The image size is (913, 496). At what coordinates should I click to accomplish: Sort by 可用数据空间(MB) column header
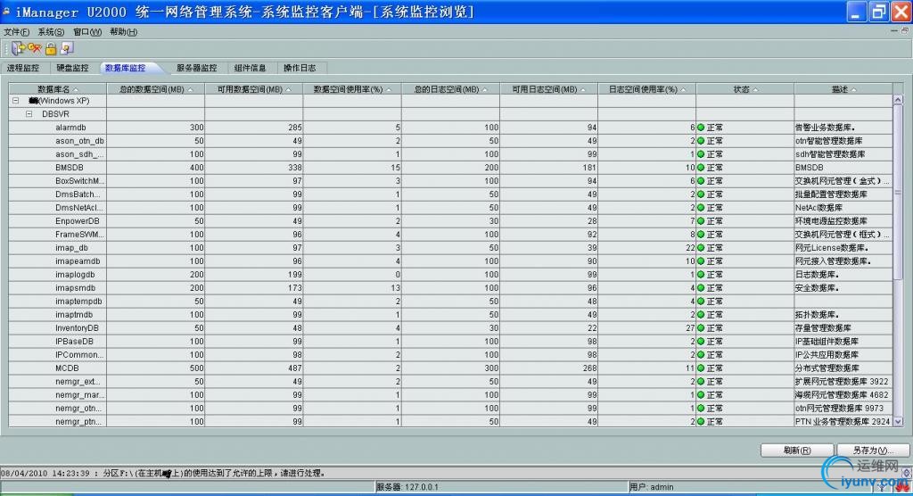coord(254,89)
